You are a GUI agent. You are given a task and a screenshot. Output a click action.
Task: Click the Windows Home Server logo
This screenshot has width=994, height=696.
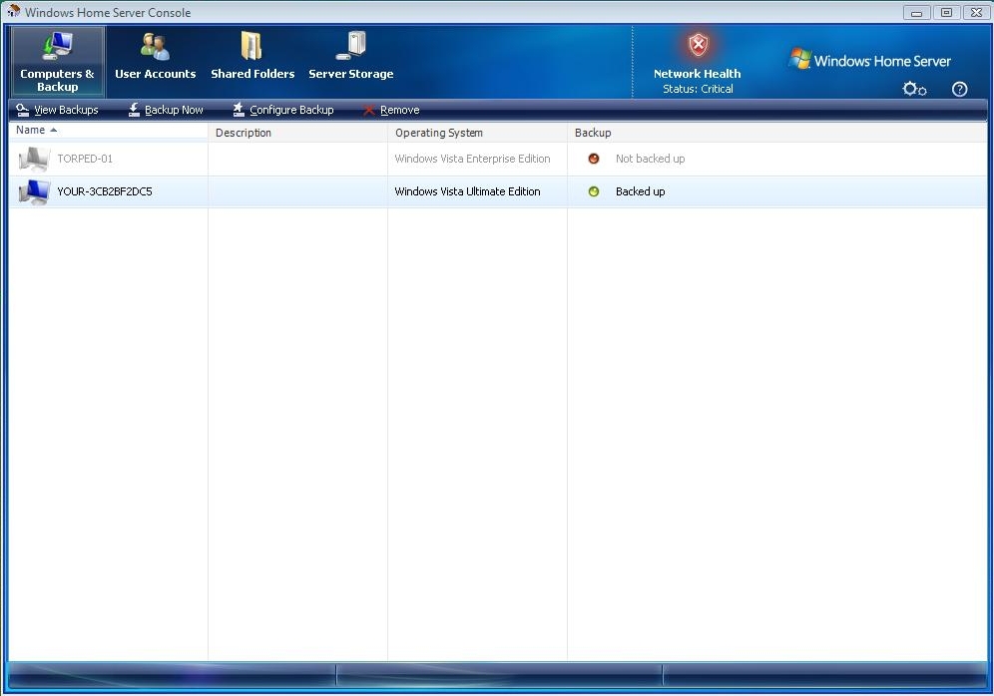coord(870,61)
